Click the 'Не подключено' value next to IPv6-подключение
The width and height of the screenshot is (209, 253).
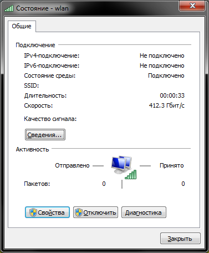point(162,65)
